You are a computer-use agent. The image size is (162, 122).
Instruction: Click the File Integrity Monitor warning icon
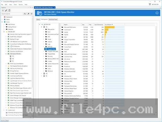pyautogui.click(x=8, y=66)
